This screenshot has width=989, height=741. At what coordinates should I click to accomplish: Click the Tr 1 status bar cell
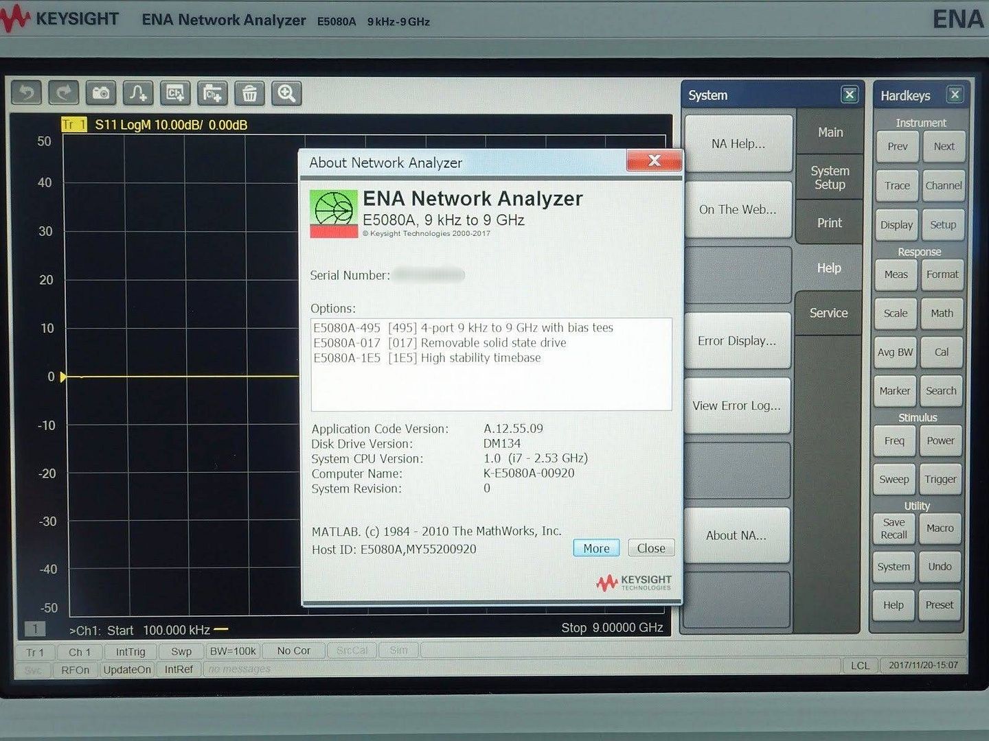(x=35, y=652)
